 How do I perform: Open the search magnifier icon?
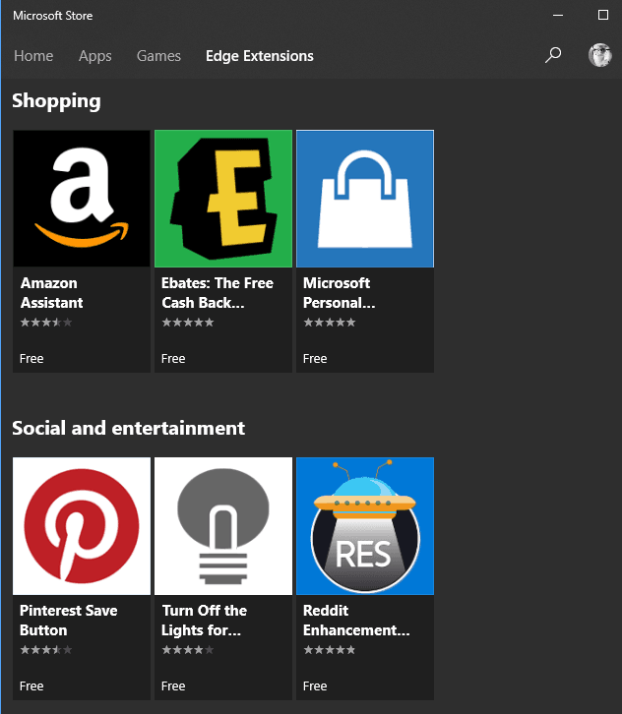coord(553,55)
